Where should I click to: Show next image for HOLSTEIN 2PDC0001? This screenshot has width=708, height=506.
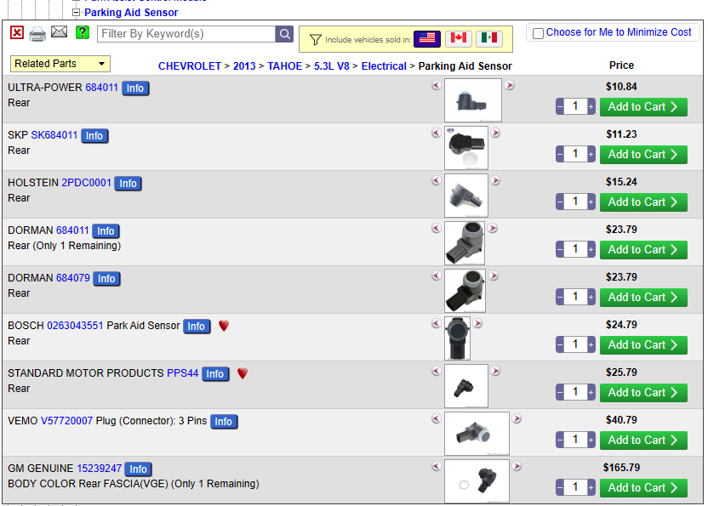[495, 180]
